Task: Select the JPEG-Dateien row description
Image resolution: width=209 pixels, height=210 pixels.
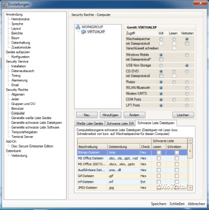Action: pos(88,188)
